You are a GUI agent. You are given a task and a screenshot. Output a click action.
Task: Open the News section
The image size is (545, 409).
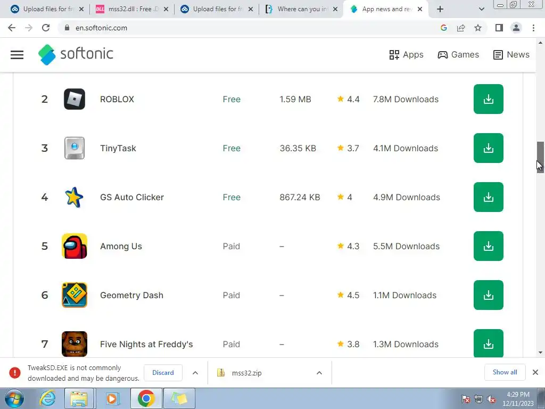pos(511,55)
